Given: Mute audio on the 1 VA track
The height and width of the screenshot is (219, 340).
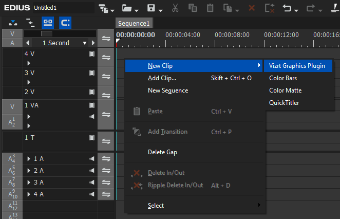Looking at the screenshot, I should pyautogui.click(x=92, y=117).
